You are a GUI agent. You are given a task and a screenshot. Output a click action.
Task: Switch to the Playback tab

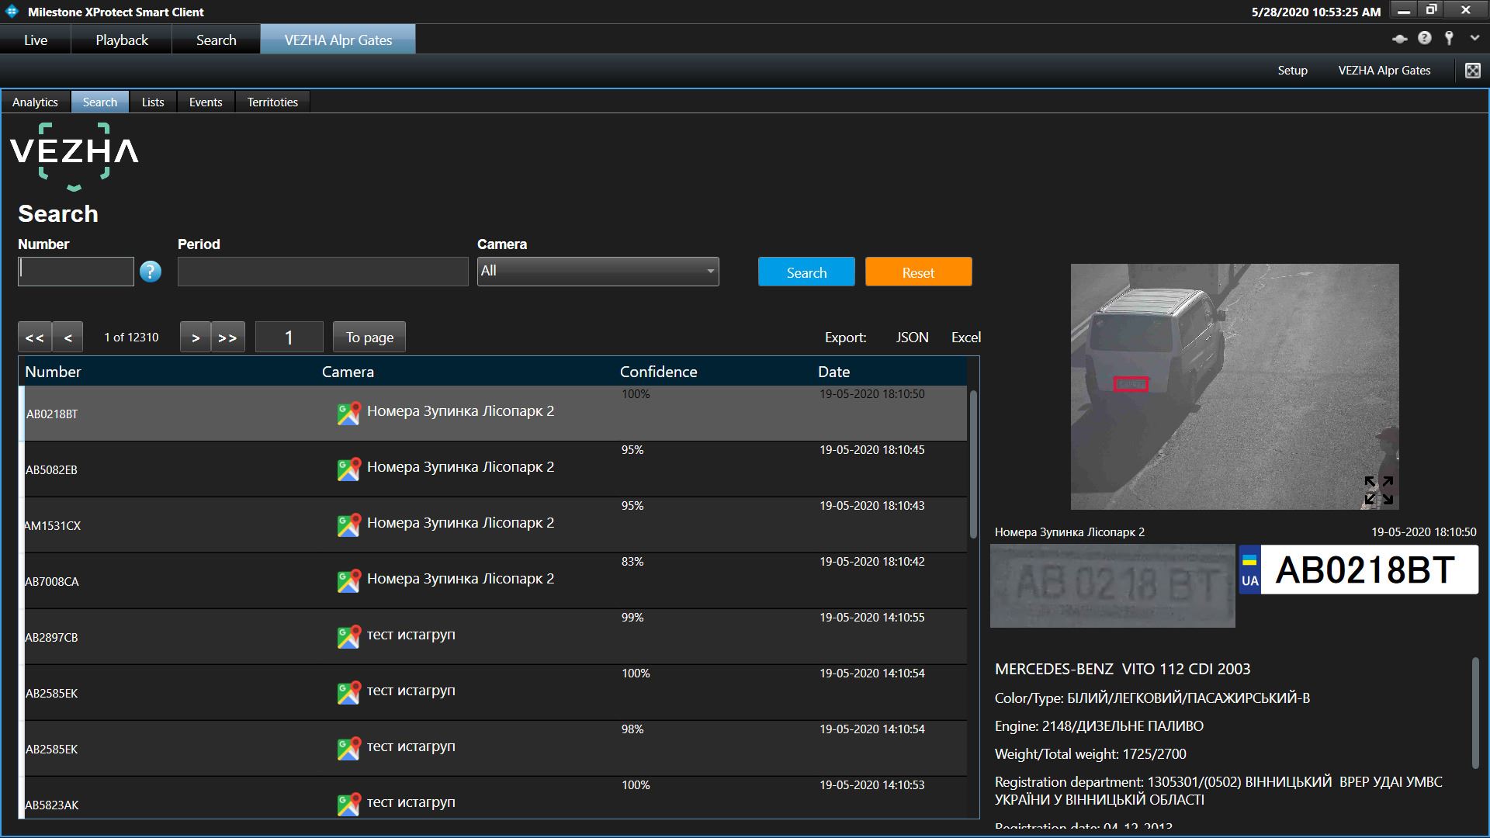[x=122, y=40]
